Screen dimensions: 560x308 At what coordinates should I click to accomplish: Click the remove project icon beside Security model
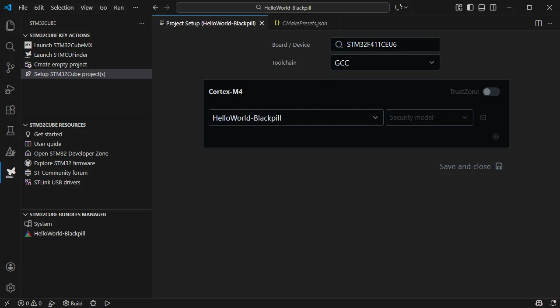click(x=483, y=118)
